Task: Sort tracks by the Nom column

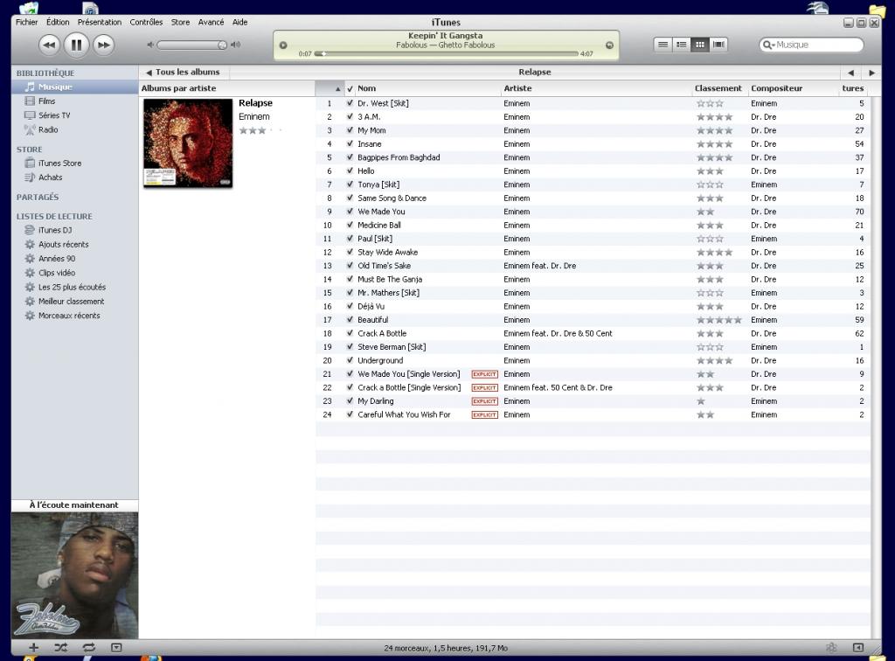Action: [x=428, y=88]
